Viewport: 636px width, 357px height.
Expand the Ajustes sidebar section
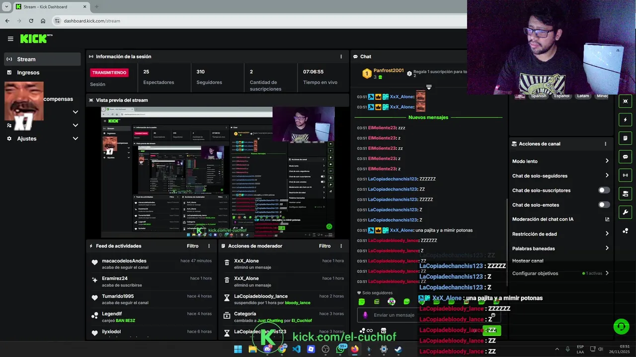(76, 139)
